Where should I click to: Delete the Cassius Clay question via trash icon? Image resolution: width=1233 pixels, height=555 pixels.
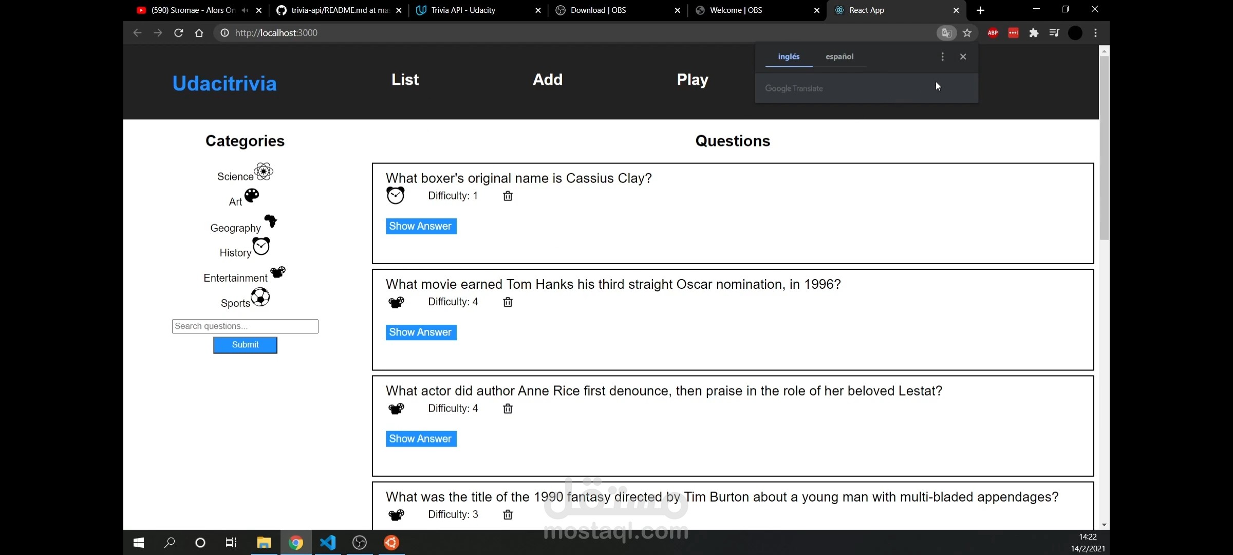[x=508, y=196]
